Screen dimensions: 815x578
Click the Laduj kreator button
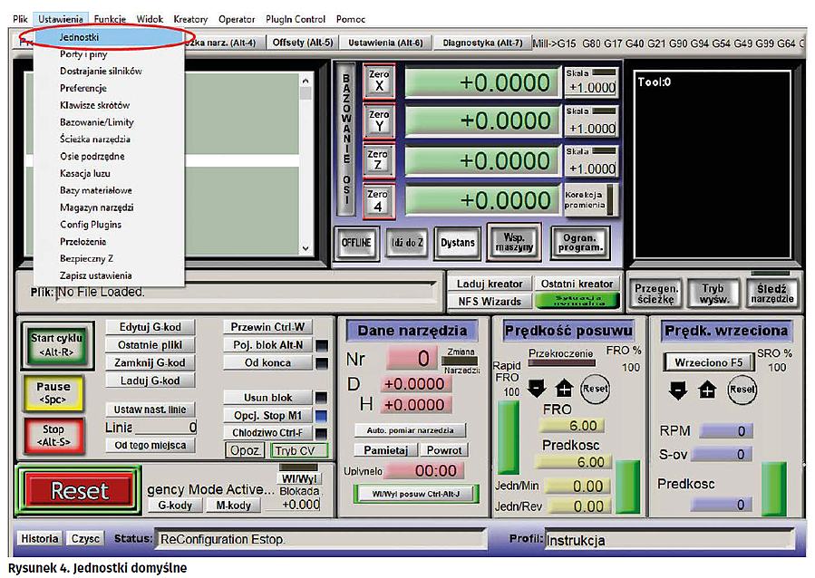tap(490, 284)
